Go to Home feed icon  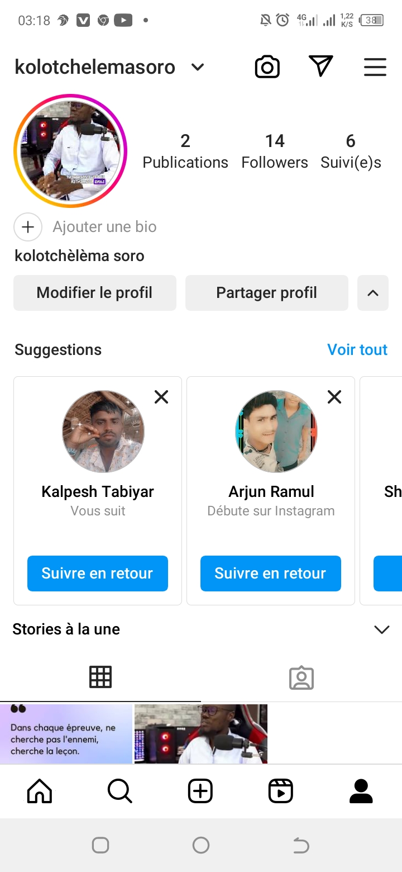[40, 791]
